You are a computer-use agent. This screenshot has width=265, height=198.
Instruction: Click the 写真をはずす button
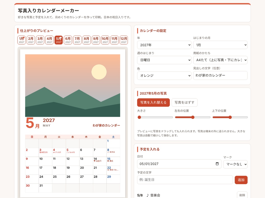pos(185,103)
